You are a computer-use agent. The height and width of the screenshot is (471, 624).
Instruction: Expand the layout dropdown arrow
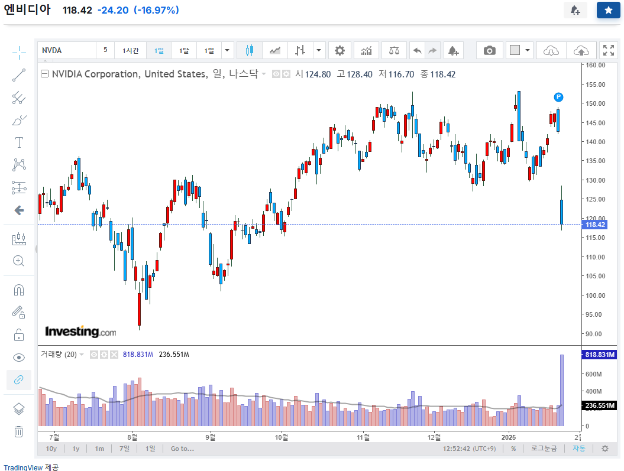[x=528, y=50]
